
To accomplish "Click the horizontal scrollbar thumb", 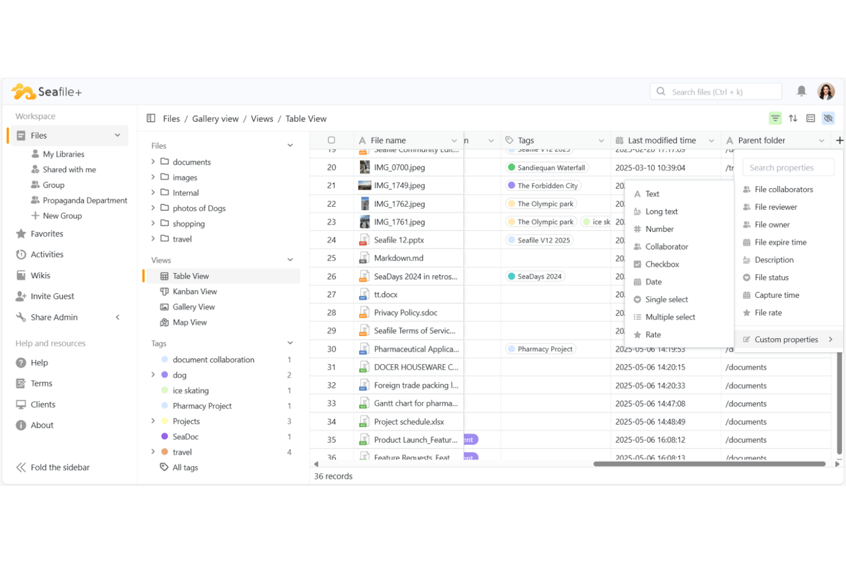I will 709,464.
